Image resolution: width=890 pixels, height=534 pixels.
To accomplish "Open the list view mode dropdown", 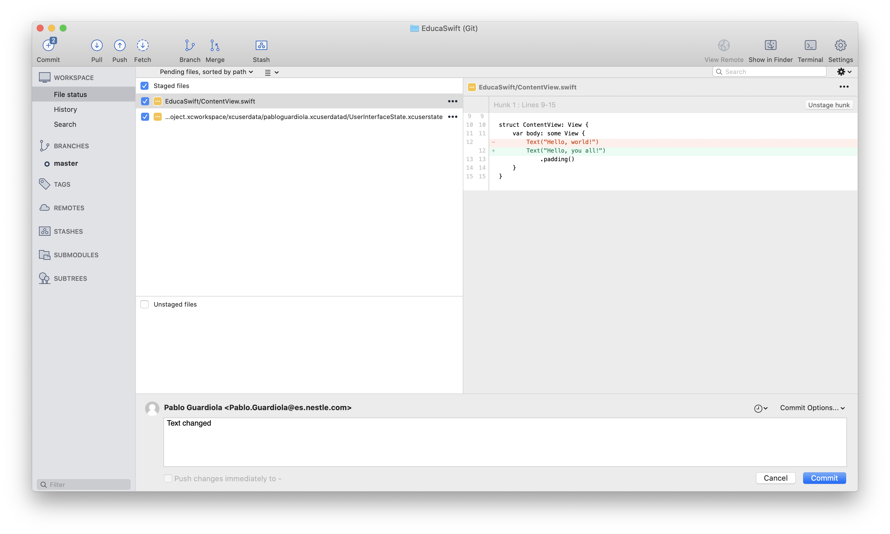I will point(272,72).
